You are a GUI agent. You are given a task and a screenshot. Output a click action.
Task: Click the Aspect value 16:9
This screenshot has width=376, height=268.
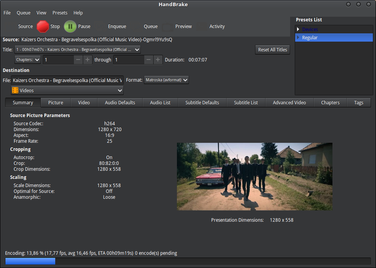[x=110, y=135]
